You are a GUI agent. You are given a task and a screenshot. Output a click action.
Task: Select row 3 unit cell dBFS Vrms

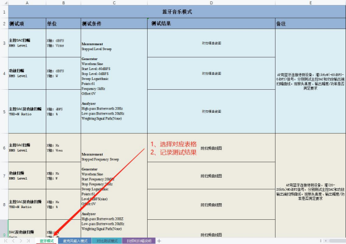[63, 43]
